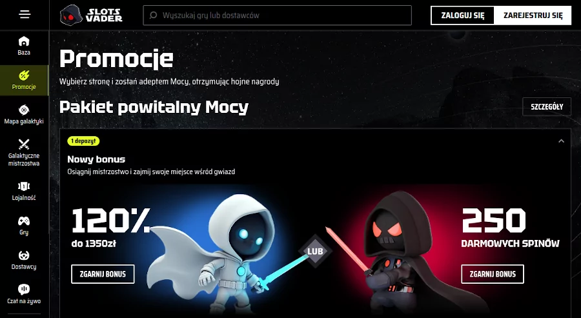Click the search magnifier icon

153,15
